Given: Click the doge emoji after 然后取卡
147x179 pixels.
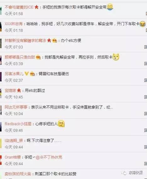Looking at the screenshot, I should (116, 57).
